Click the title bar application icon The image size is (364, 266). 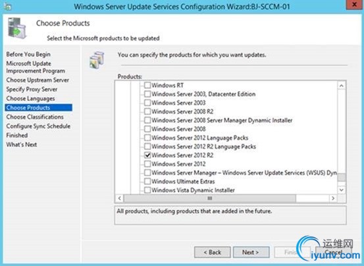8,7
